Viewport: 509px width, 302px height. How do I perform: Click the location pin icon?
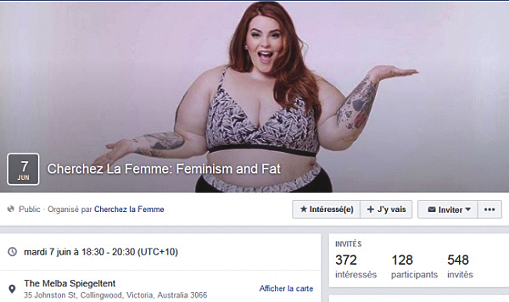click(x=12, y=289)
